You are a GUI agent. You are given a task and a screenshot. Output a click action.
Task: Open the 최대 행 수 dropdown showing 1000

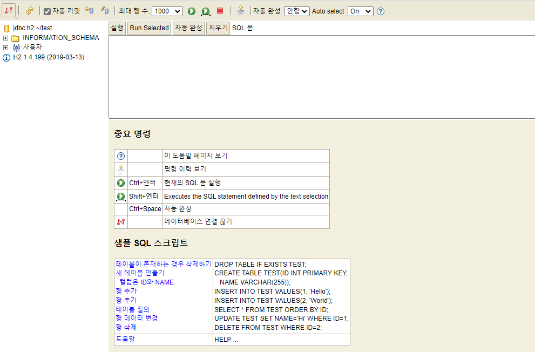pyautogui.click(x=167, y=11)
